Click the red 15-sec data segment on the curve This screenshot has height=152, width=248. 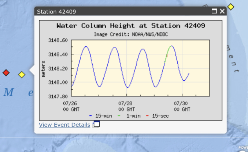pos(167,56)
